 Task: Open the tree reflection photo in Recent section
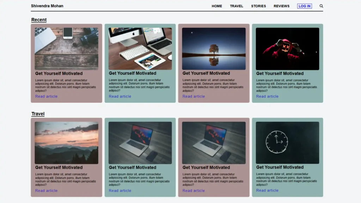pyautogui.click(x=214, y=48)
